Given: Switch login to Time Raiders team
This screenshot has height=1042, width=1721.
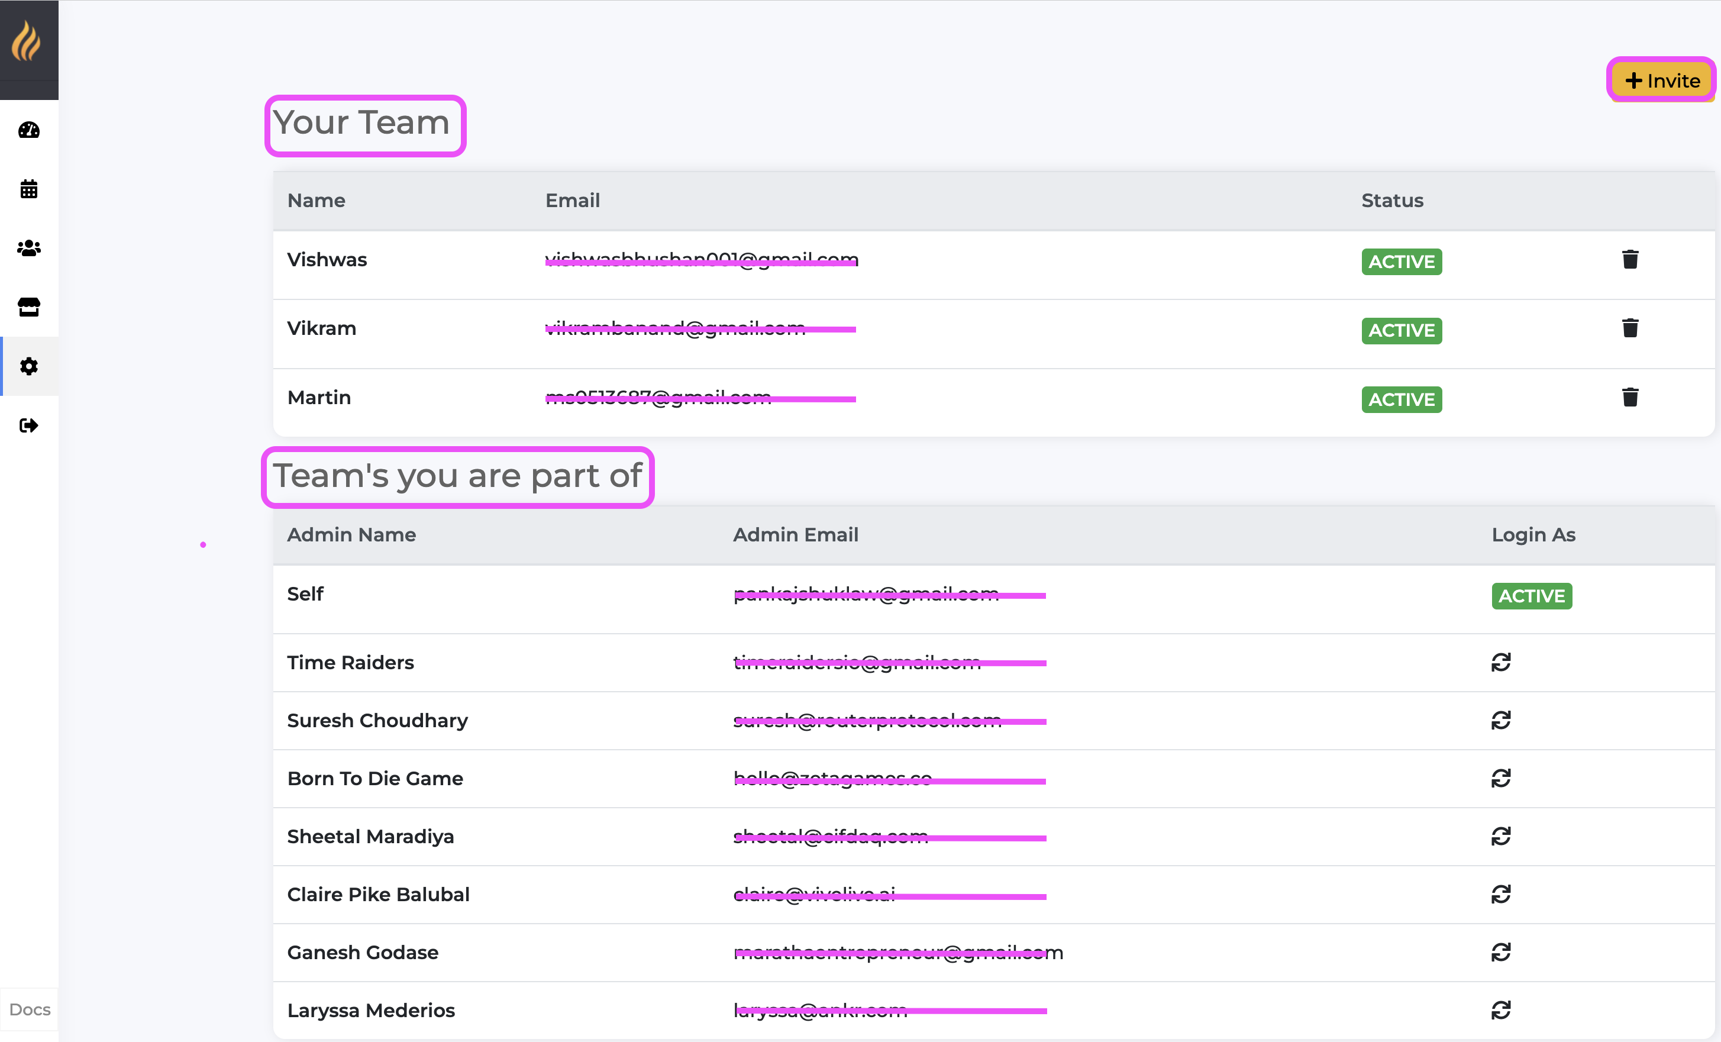Looking at the screenshot, I should point(1500,662).
